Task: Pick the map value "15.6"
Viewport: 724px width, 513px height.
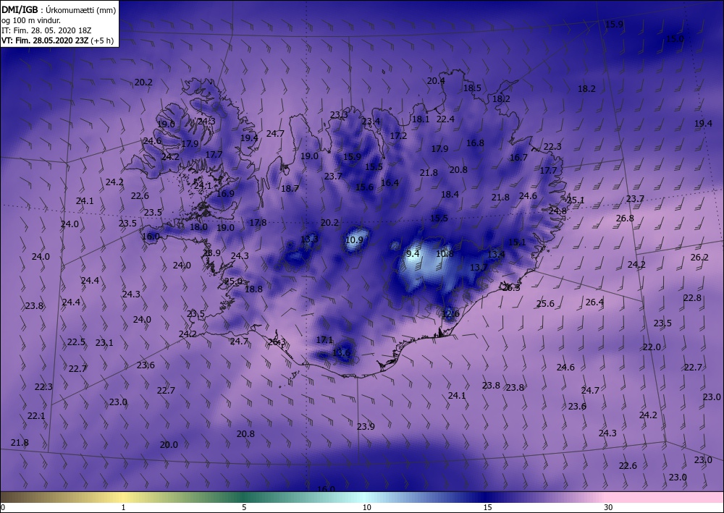Action: pyautogui.click(x=365, y=187)
